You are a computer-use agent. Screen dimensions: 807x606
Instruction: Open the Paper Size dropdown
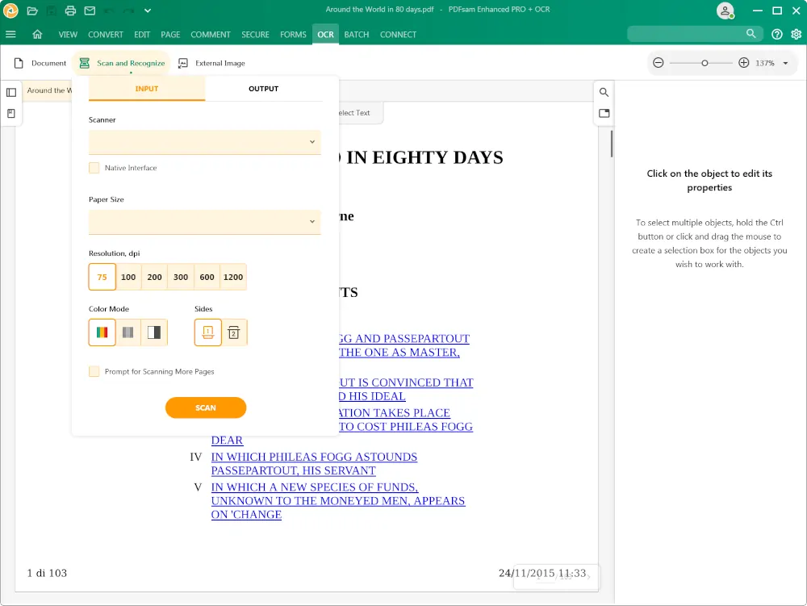click(x=204, y=222)
